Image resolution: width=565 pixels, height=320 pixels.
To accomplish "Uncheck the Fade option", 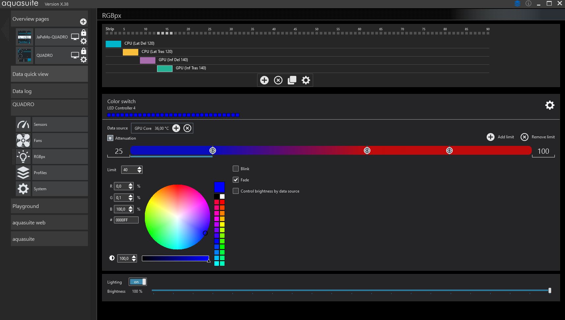I will (x=236, y=180).
